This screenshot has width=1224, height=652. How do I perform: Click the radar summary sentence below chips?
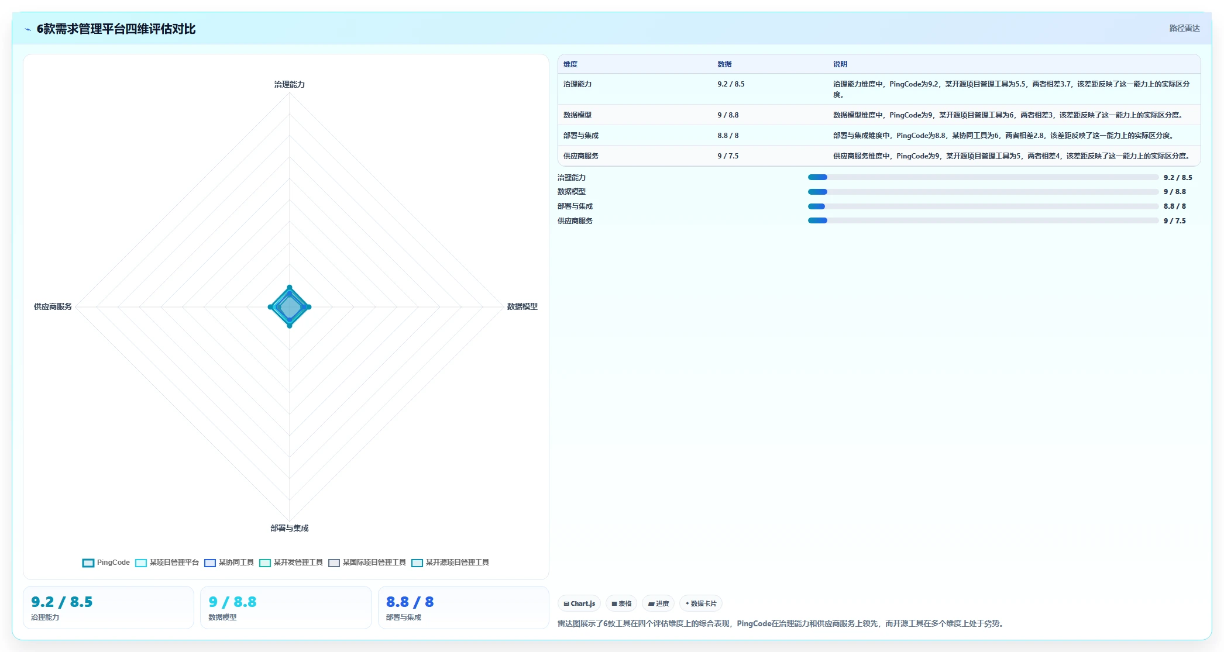pos(782,623)
